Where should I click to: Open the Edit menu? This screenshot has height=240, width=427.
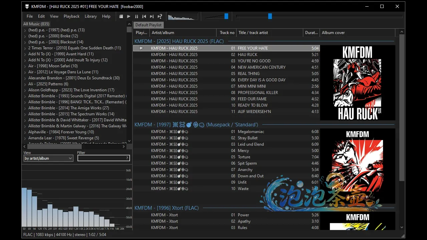(x=41, y=16)
